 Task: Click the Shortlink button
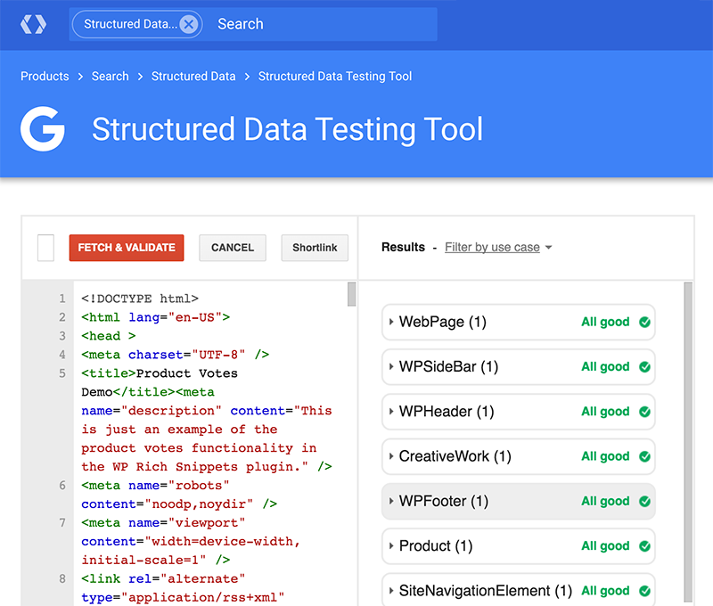314,248
